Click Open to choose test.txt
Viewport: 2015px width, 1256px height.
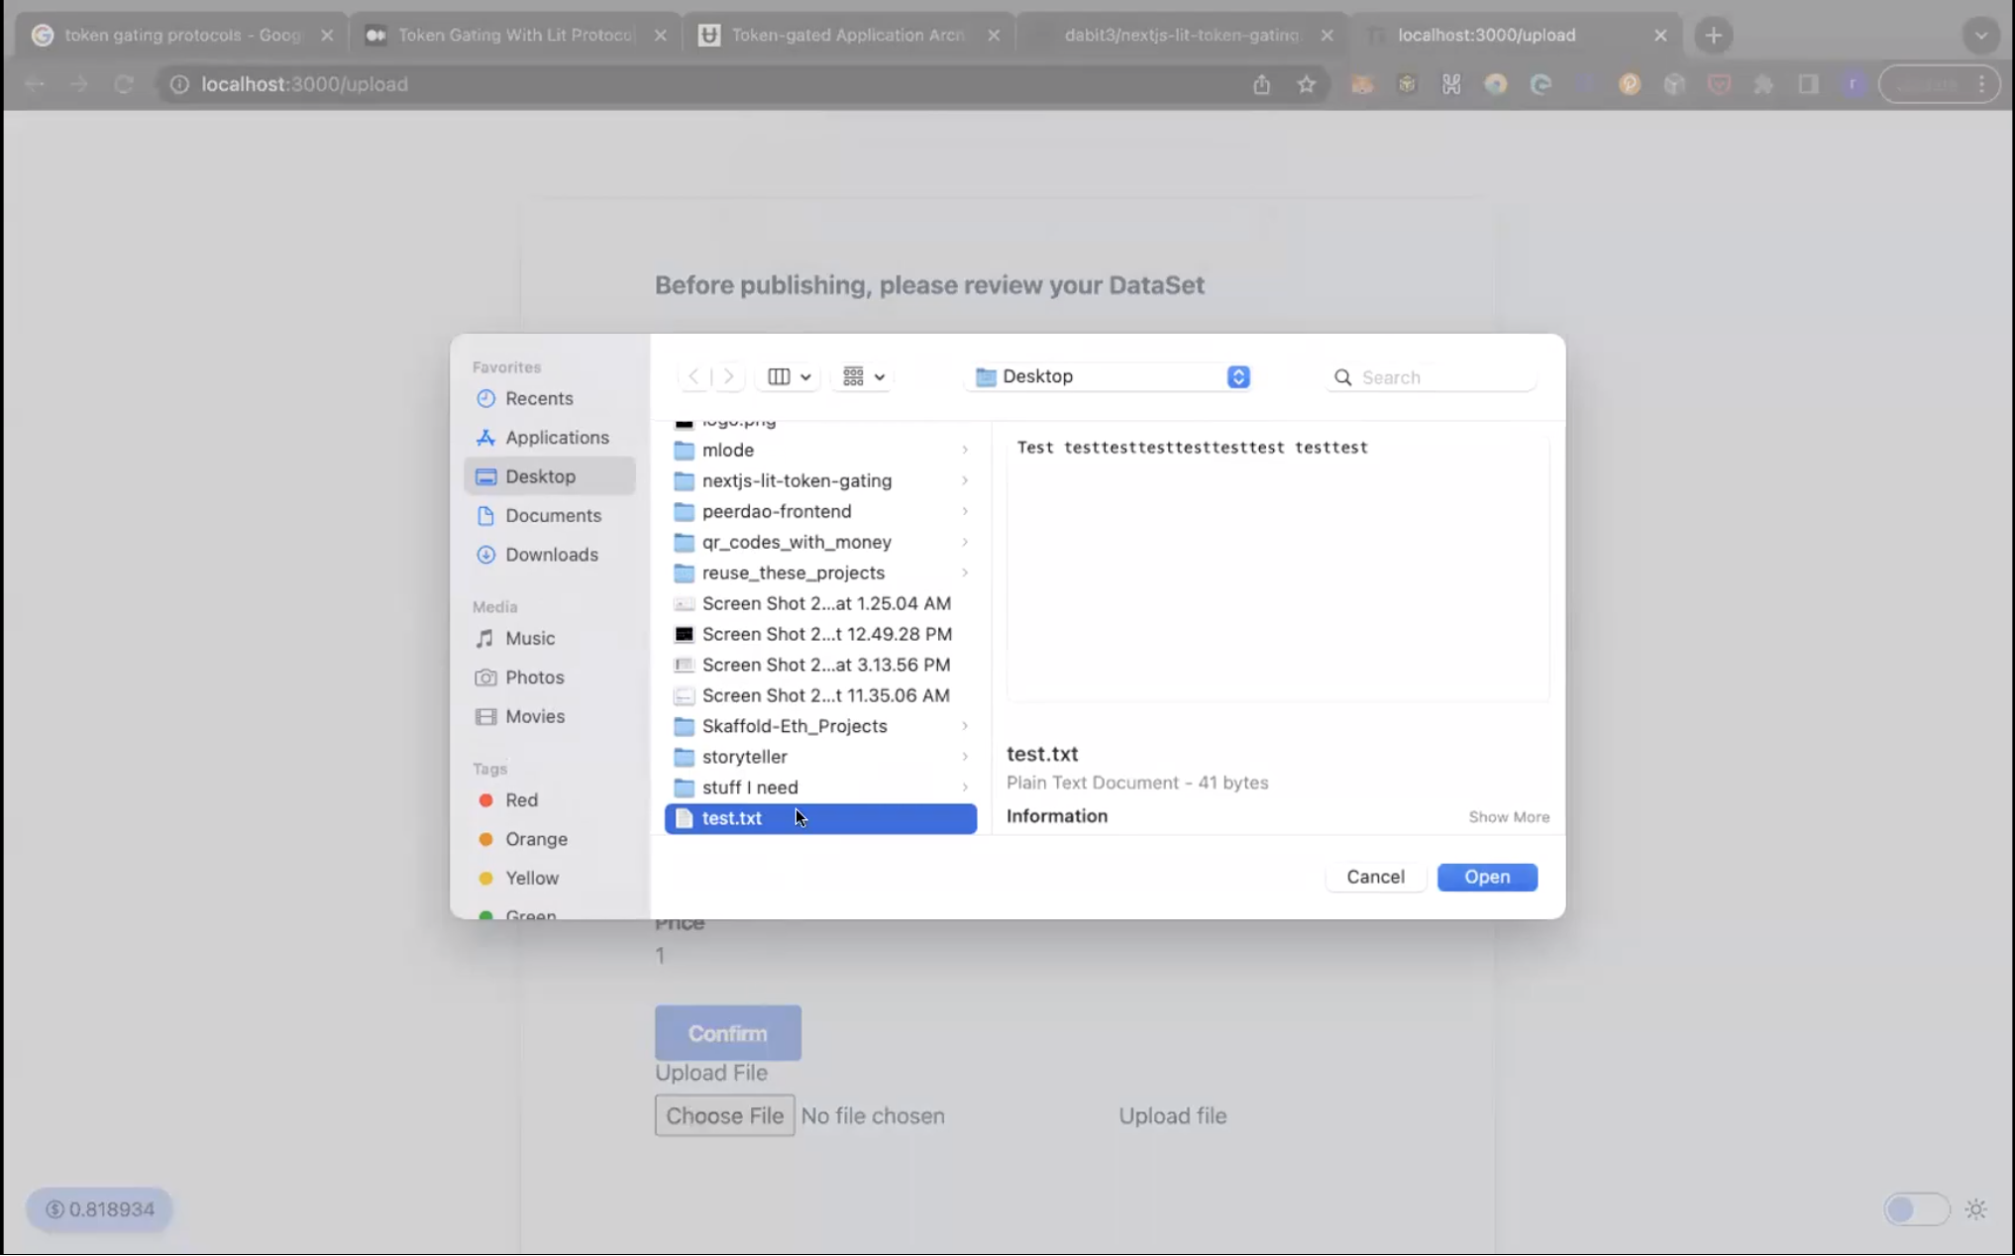tap(1486, 877)
